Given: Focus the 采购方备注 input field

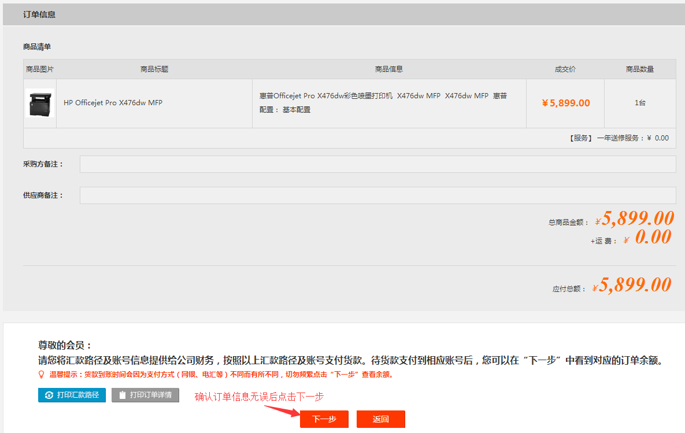Looking at the screenshot, I should 378,164.
